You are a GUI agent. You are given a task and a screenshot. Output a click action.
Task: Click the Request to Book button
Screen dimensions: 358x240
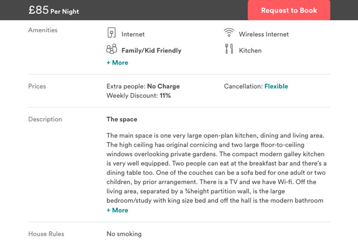click(x=289, y=10)
